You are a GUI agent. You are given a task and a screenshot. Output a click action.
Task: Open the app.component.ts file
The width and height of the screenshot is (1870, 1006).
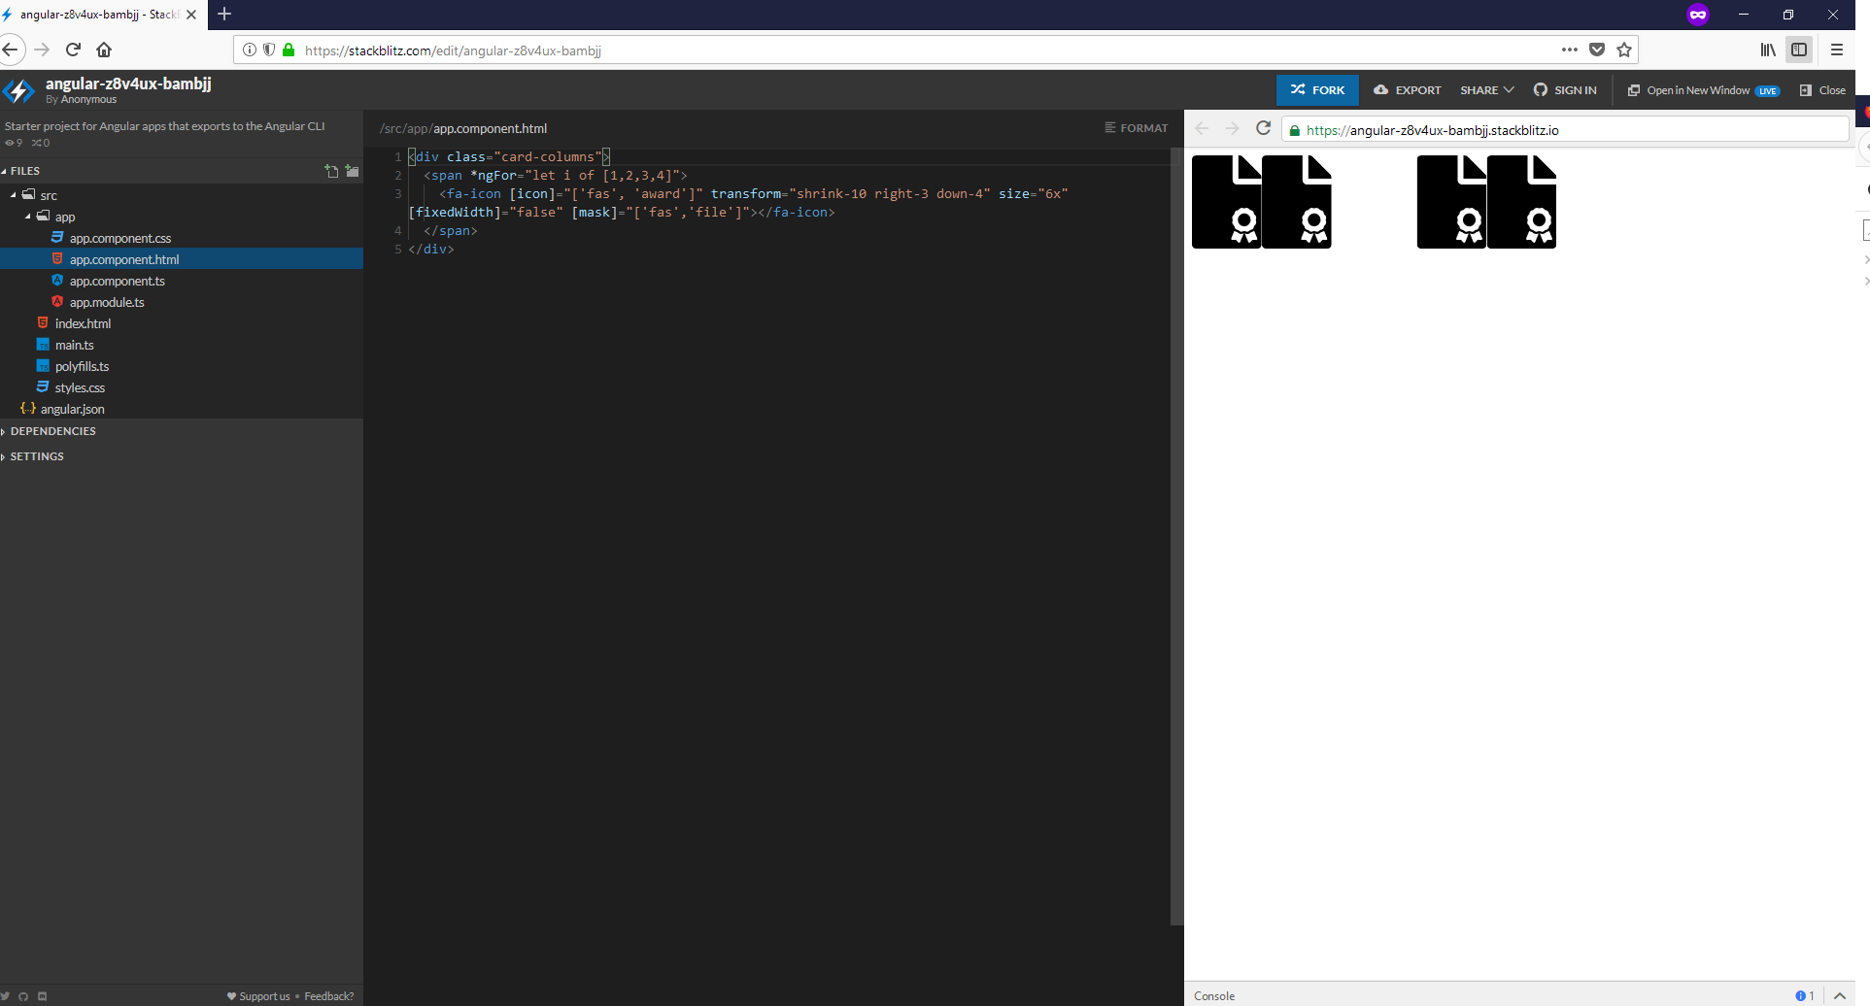pyautogui.click(x=117, y=281)
